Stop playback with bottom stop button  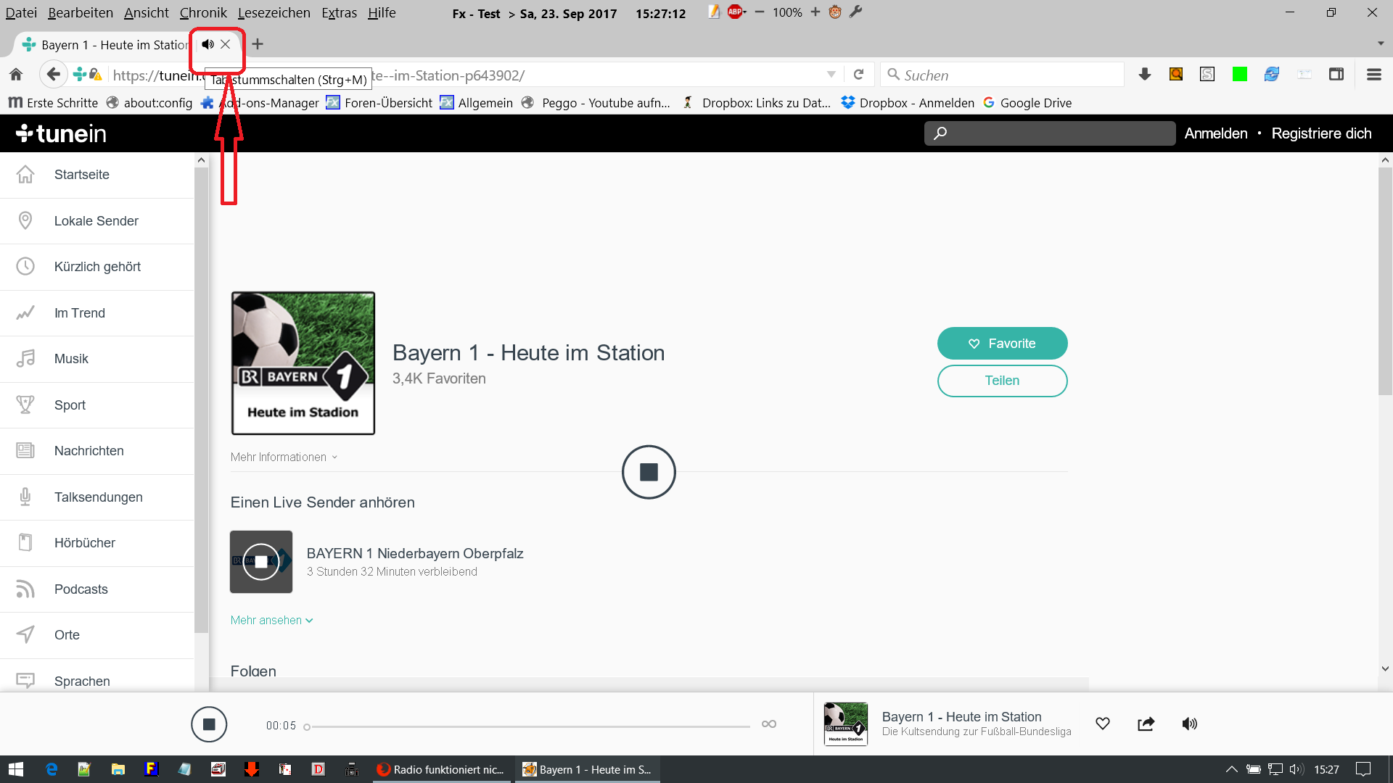click(x=209, y=724)
